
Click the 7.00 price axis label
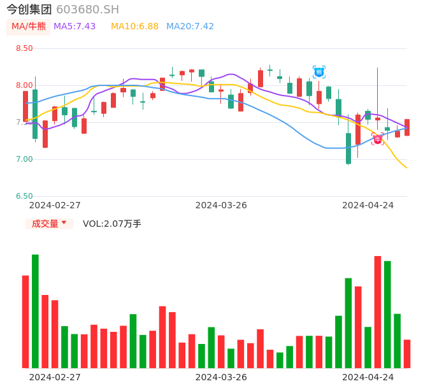point(24,159)
